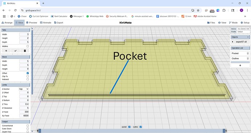Image resolution: width=251 pixels, height=133 pixels.
Task: Open the browser profile avatar
Action: [x=242, y=11]
